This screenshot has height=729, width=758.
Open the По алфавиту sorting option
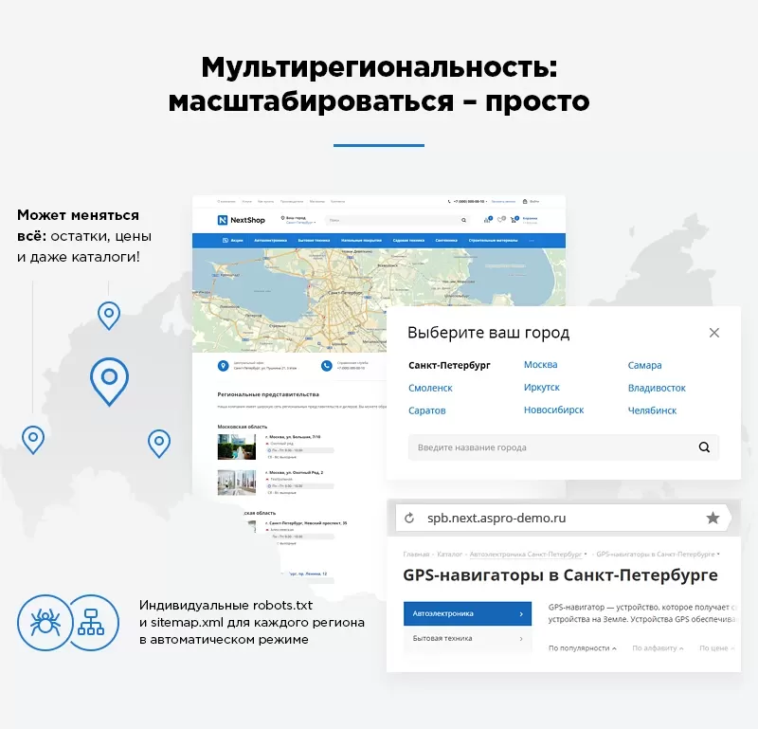pos(656,648)
